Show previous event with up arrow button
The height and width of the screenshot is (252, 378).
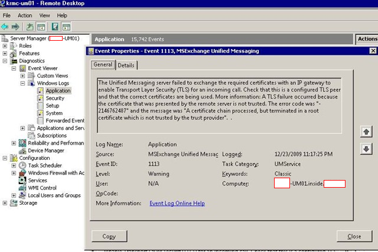[366, 132]
